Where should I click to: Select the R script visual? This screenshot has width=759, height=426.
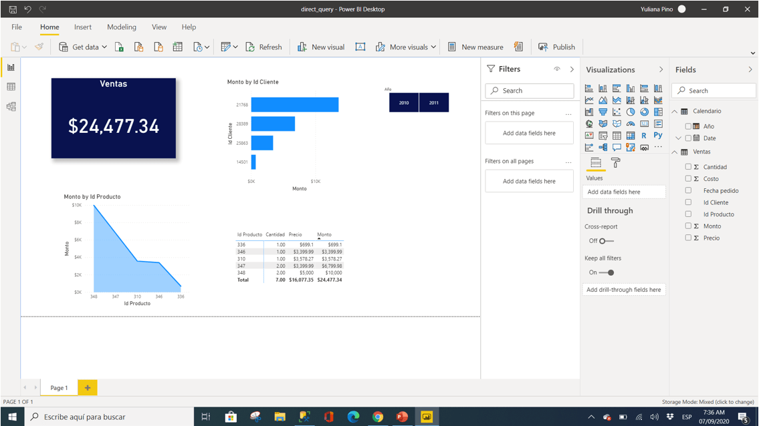pyautogui.click(x=645, y=135)
